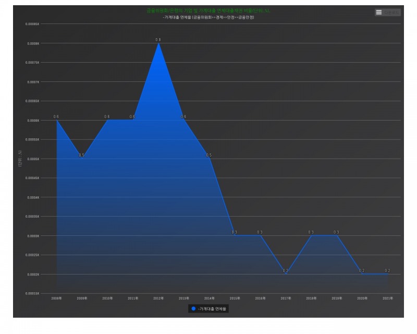Click the 0.00085K top y-axis label

32,24
